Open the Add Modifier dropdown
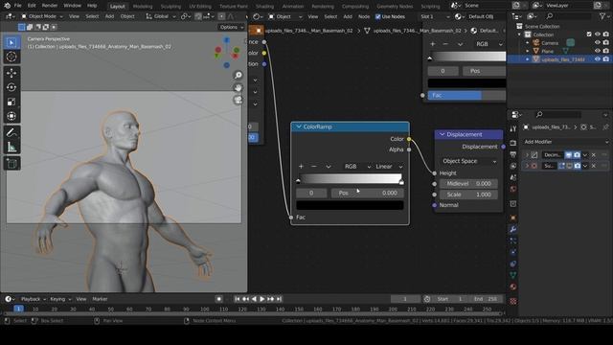Viewport: 613px width, 345px height. tap(566, 142)
